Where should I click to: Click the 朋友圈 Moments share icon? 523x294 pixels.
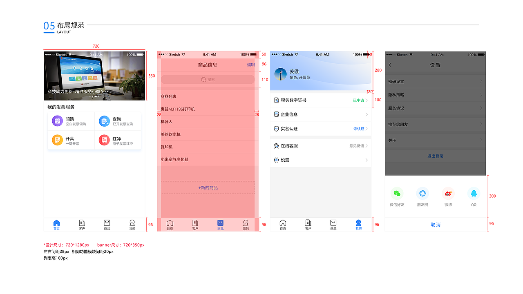point(422,194)
